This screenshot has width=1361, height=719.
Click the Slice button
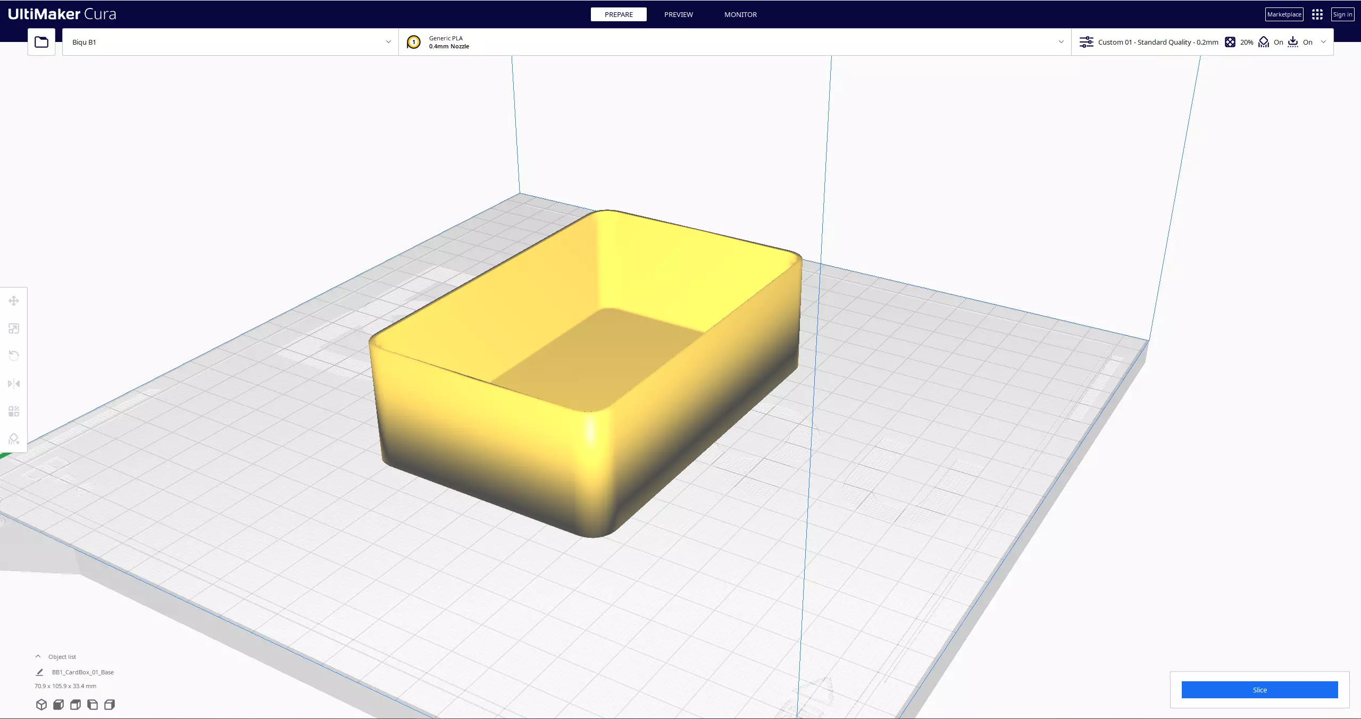1259,690
